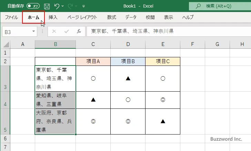
Task: Click the Select All corner triangle
Action: click(6, 44)
